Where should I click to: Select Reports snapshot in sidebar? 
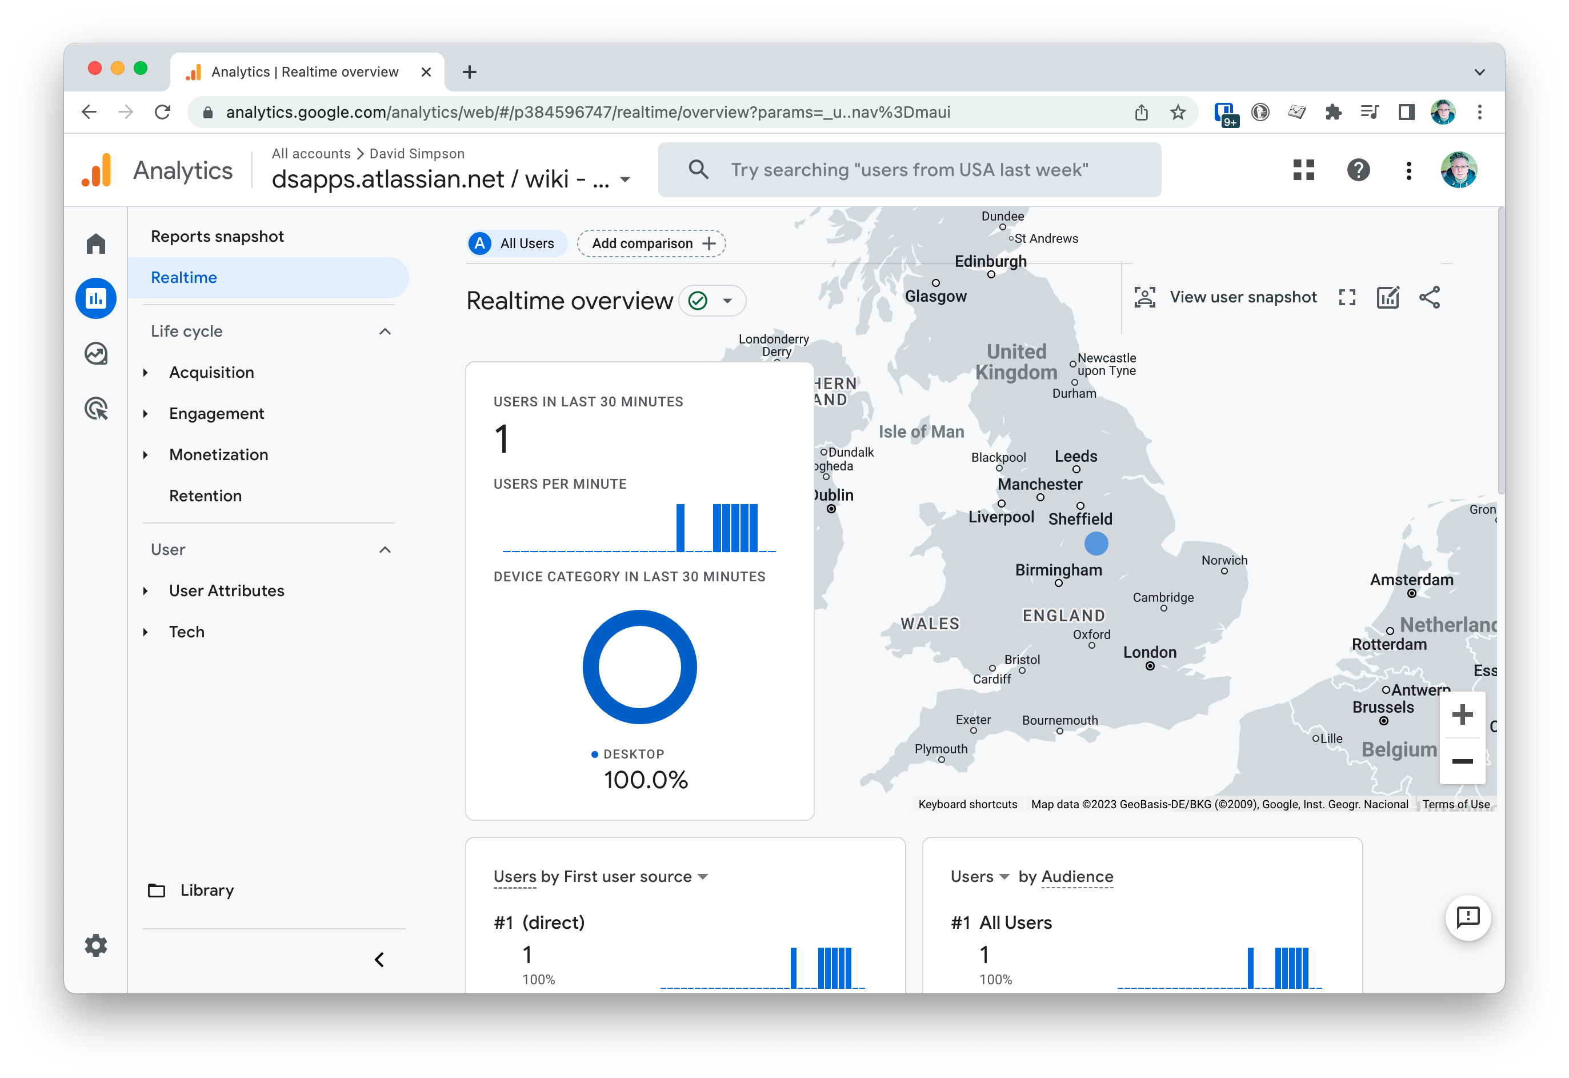pyautogui.click(x=217, y=237)
